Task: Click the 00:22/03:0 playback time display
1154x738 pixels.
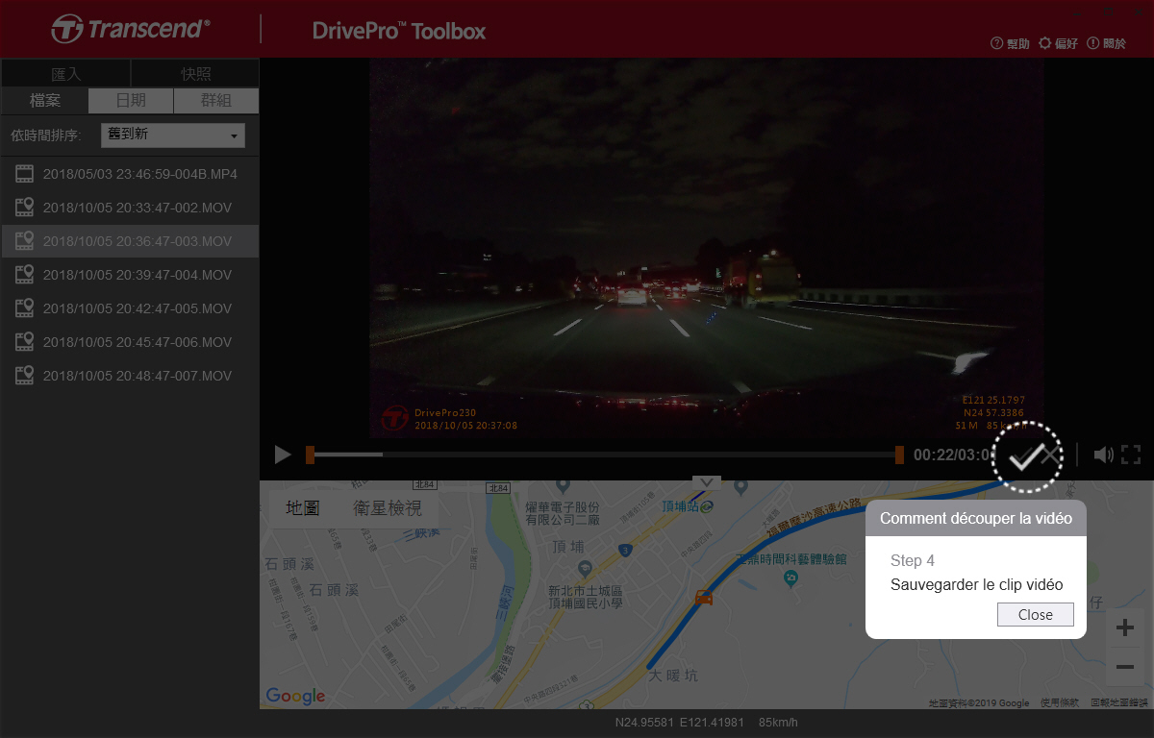Action: [x=954, y=455]
